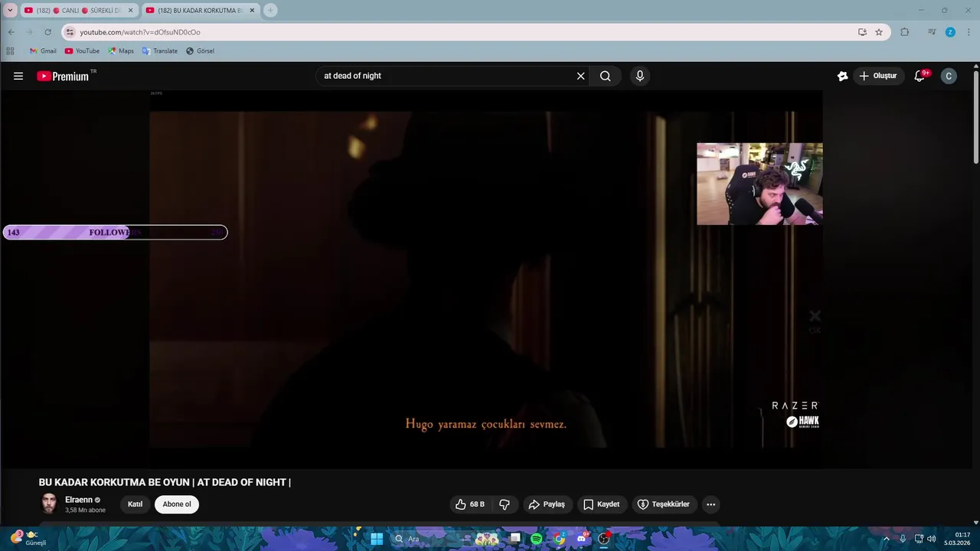Go back with browser back arrow

pos(11,32)
